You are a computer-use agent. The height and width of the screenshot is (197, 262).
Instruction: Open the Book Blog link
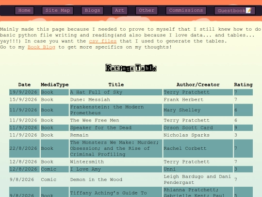pyautogui.click(x=41, y=47)
